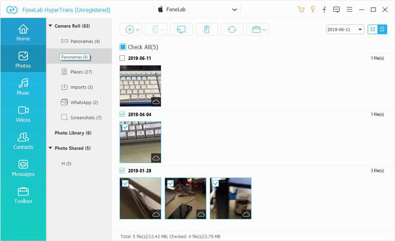
Task: Select the H (5) shared album
Action: (x=66, y=163)
